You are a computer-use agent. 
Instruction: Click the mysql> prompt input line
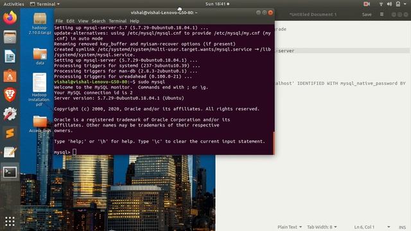click(x=65, y=152)
